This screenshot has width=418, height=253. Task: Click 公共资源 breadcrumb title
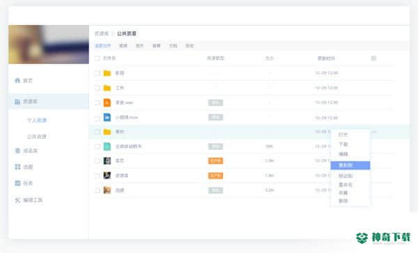(x=127, y=33)
